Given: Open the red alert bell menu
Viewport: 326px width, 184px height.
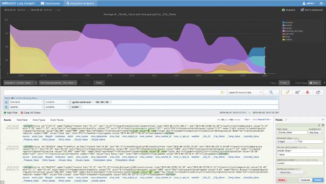Looking at the screenshot, I should click(307, 92).
